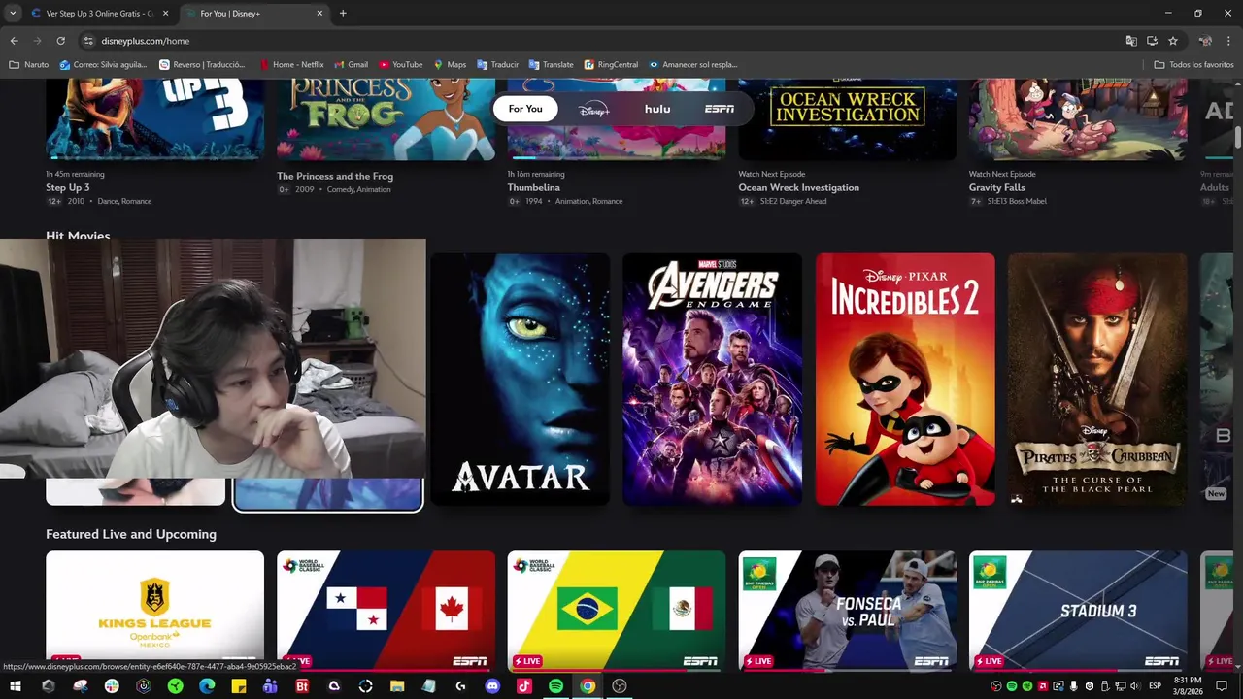Image resolution: width=1243 pixels, height=699 pixels.
Task: Open the Chrome three-dot menu
Action: click(1229, 41)
